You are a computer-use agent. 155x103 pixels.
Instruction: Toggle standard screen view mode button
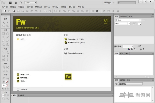pyautogui.click(x=3, y=95)
